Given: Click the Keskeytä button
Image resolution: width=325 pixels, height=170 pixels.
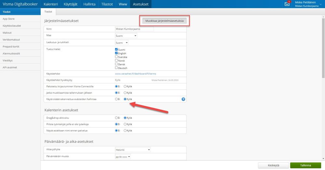Looking at the screenshot, I should coord(273,165).
